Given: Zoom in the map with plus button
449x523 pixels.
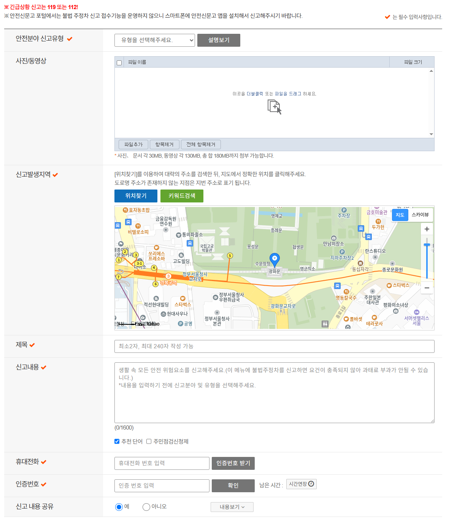Looking at the screenshot, I should point(427,229).
